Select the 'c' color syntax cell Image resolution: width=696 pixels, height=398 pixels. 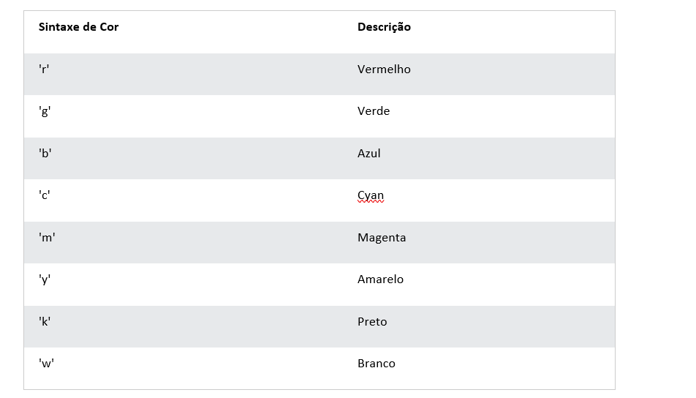pos(45,195)
